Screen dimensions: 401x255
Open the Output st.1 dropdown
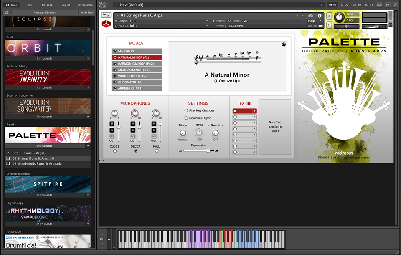[x=162, y=21]
